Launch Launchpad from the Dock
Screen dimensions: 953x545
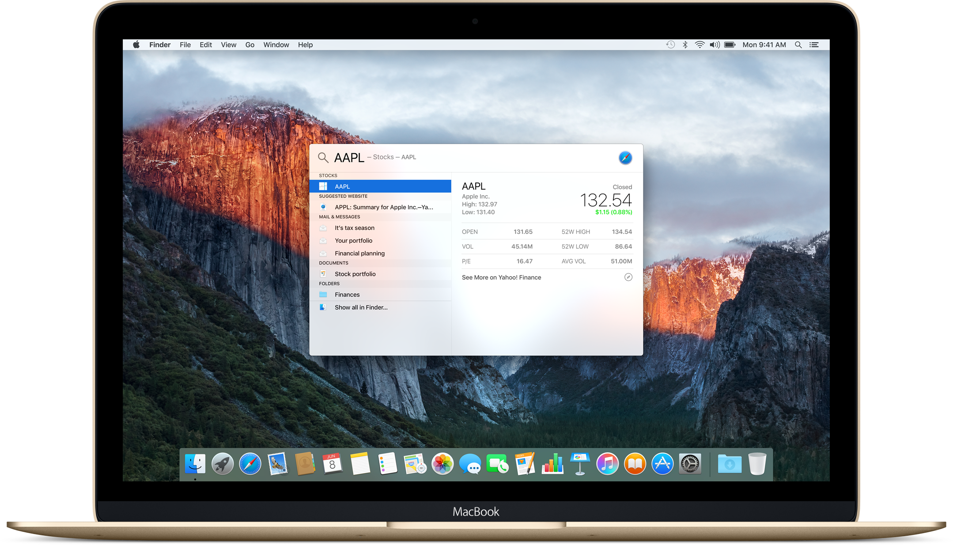tap(222, 464)
